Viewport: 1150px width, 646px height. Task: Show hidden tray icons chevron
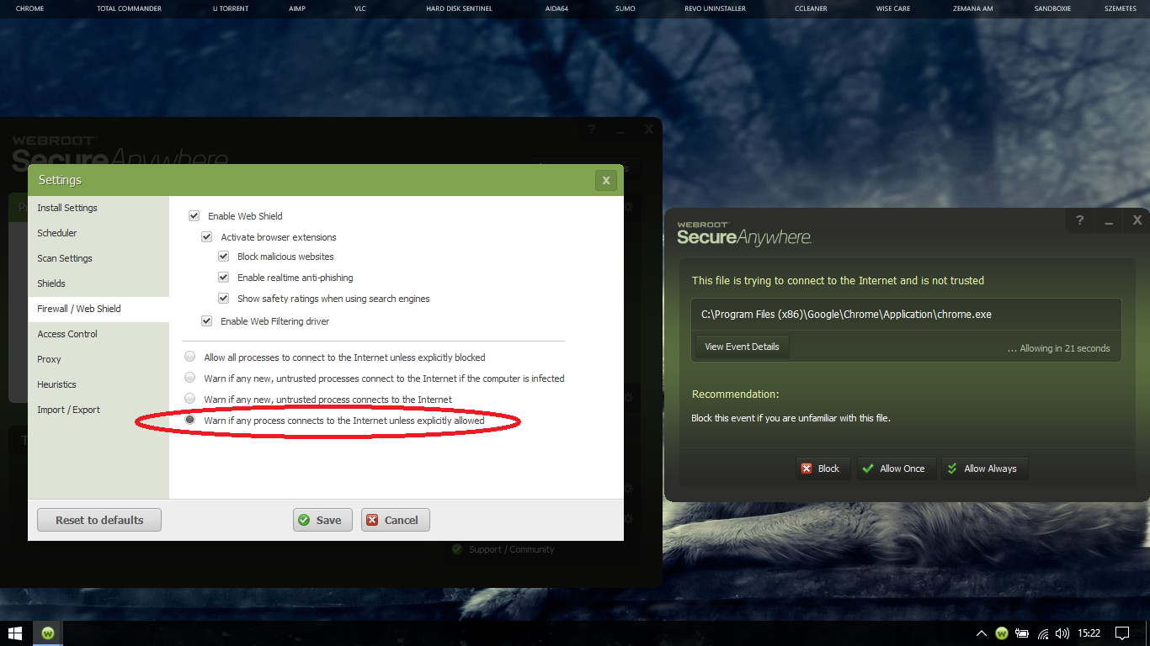pyautogui.click(x=982, y=633)
